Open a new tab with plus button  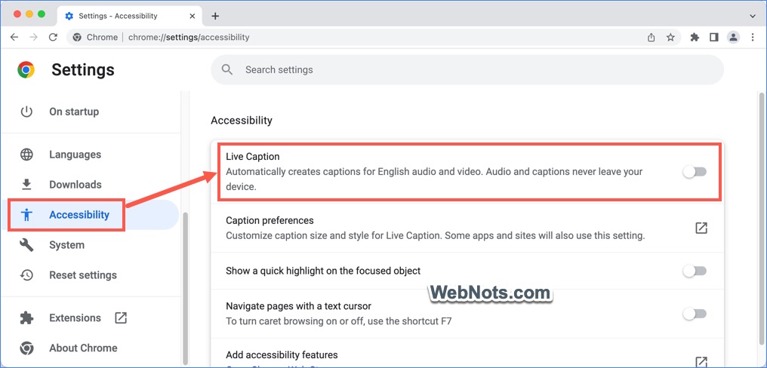coord(215,16)
